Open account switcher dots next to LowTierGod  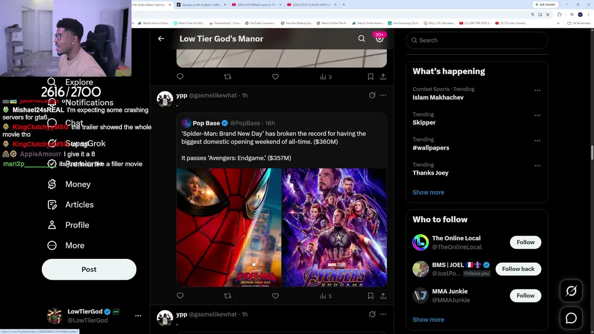click(x=138, y=315)
